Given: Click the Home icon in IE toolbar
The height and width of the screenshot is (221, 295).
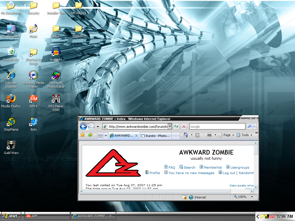Looking at the screenshot, I should coord(186,135).
